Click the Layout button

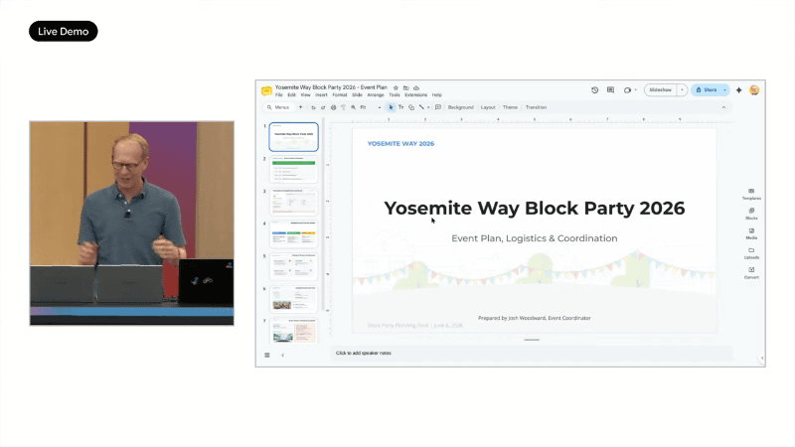coord(488,107)
